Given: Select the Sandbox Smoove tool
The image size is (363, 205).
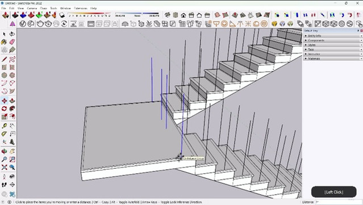Looking at the screenshot, I should pos(235,15).
